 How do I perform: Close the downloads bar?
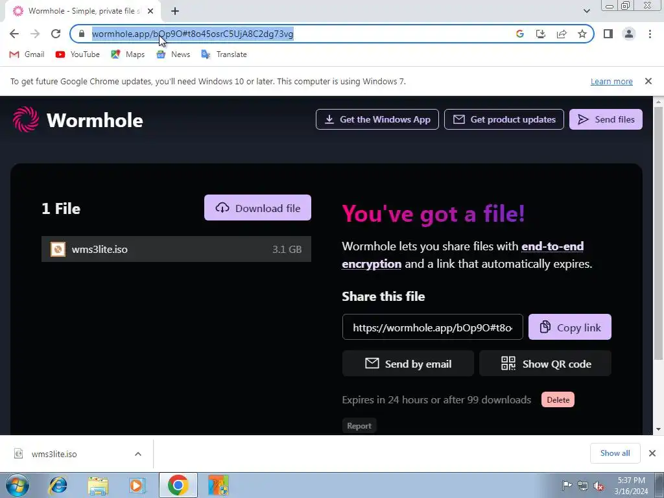tap(652, 453)
